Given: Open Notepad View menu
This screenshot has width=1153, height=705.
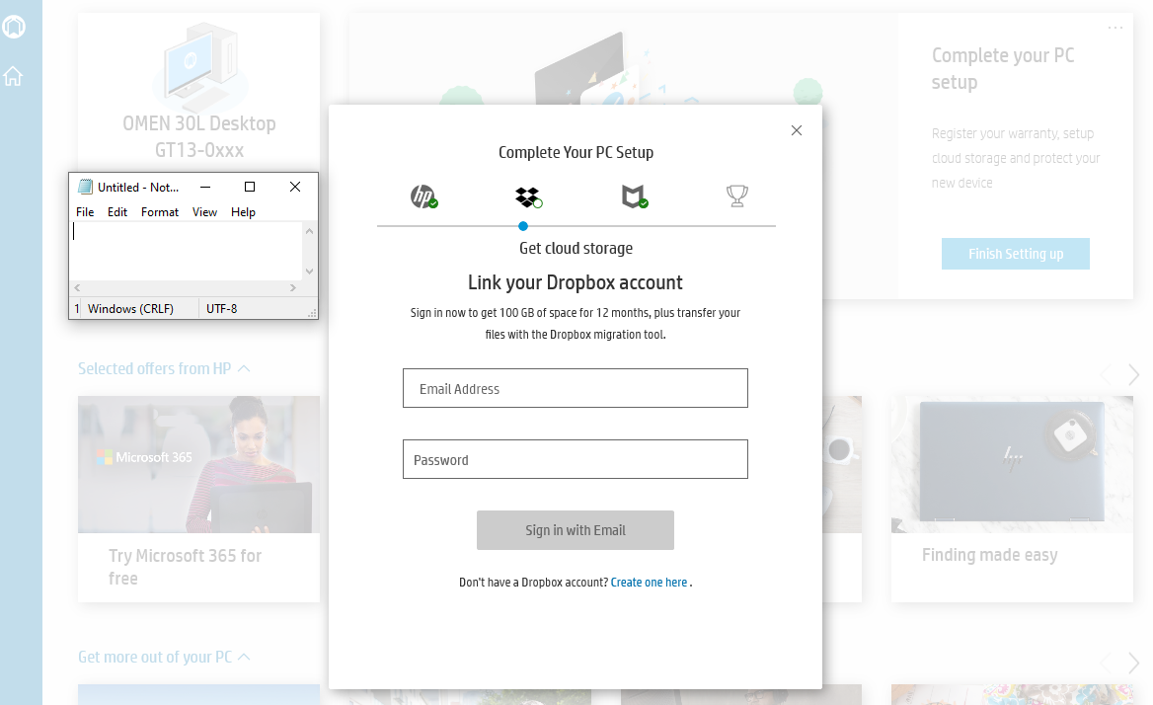Looking at the screenshot, I should point(204,211).
